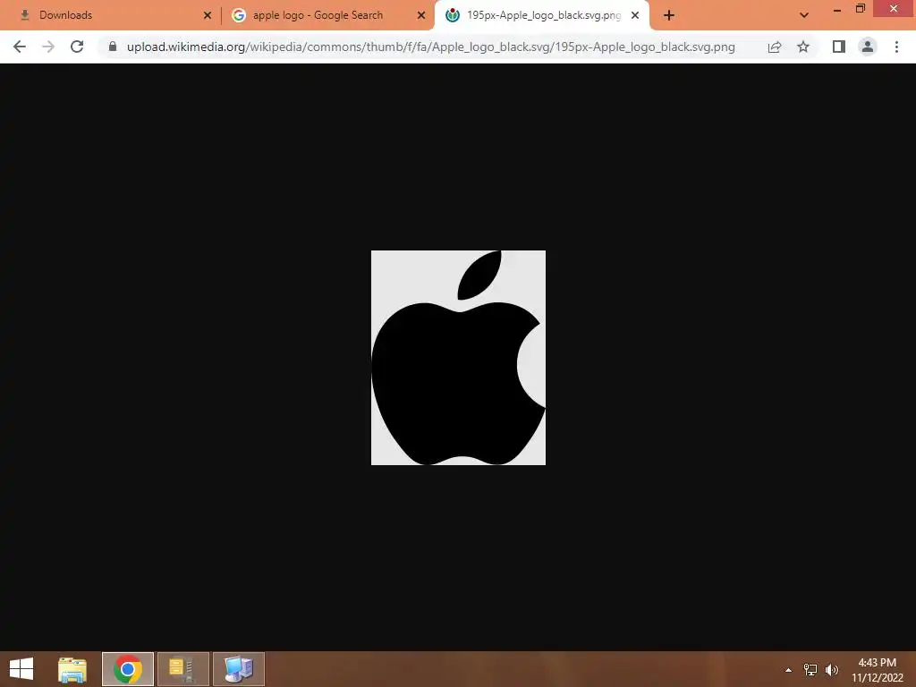Go back to the previous page
This screenshot has height=687, width=916.
(20, 47)
